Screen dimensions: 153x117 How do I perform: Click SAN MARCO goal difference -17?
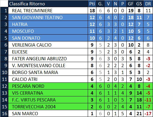[148, 113]
